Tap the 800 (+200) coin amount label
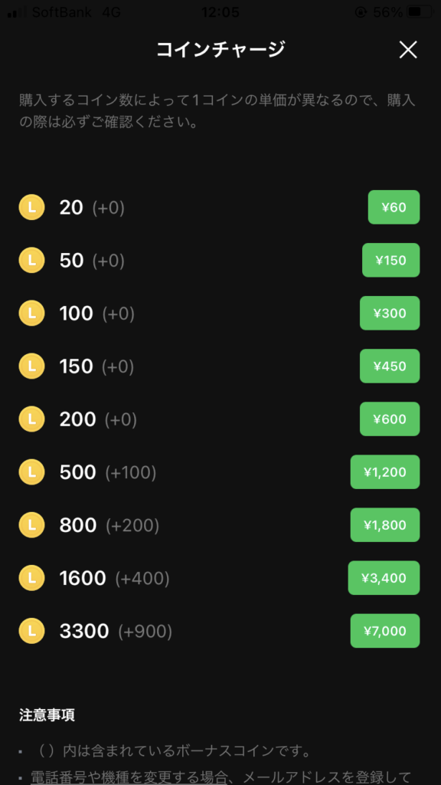The height and width of the screenshot is (785, 441). point(109,525)
